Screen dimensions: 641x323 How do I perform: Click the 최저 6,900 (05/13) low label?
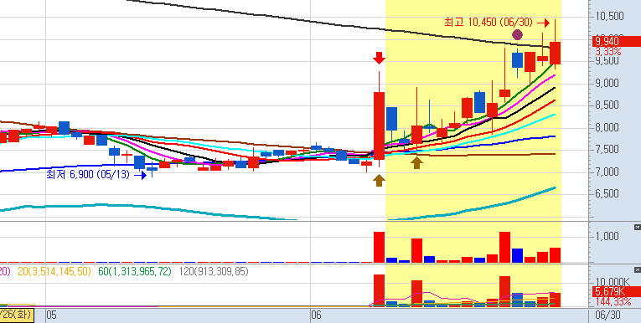tap(88, 175)
